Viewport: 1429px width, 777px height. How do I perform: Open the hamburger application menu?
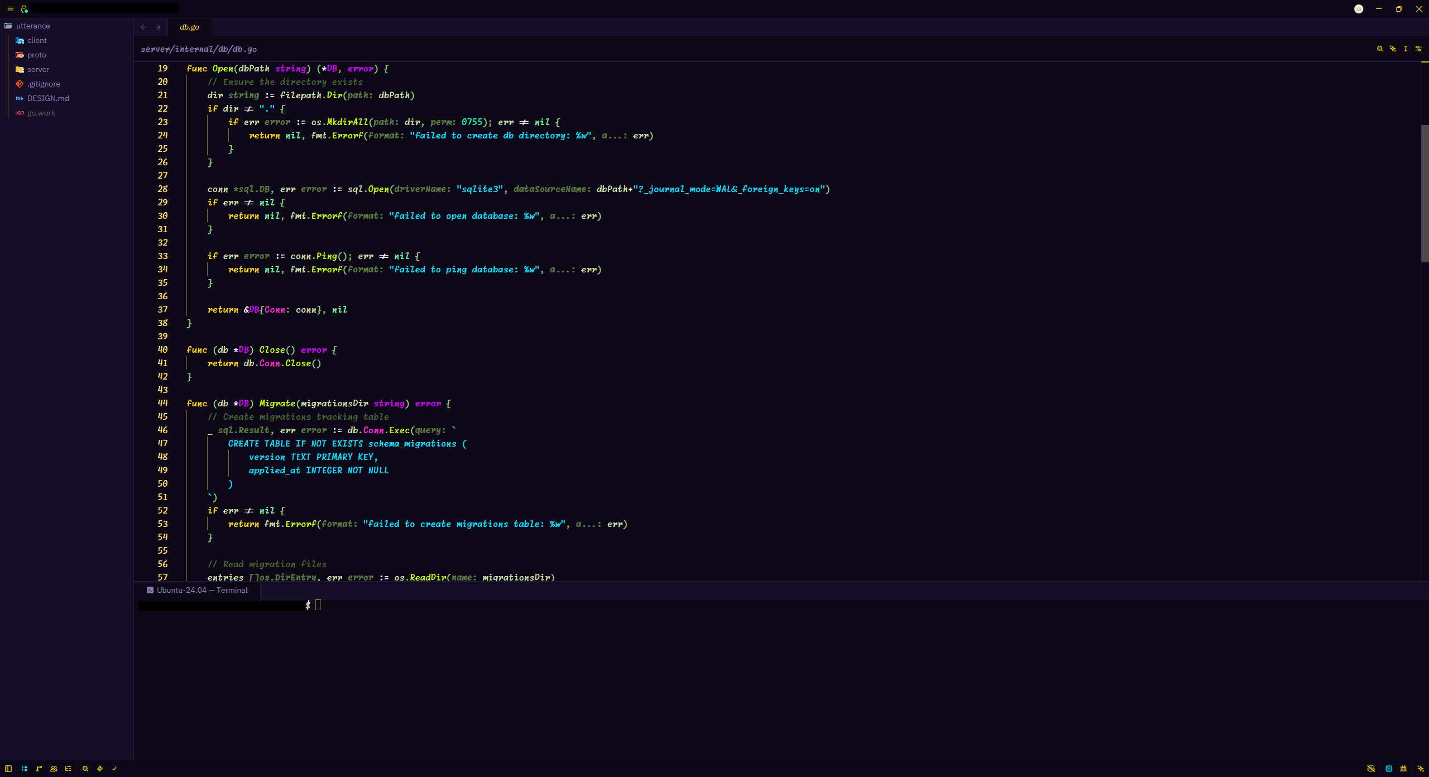coord(10,9)
